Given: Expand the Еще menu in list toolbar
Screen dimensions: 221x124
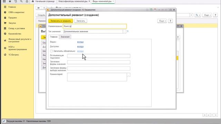Looking at the screenshot, I should (207, 15).
